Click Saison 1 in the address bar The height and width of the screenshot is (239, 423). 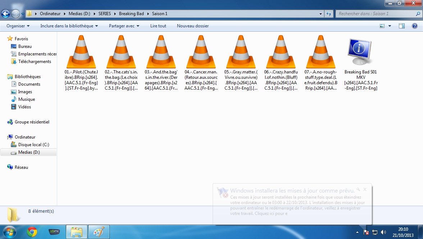tap(160, 14)
